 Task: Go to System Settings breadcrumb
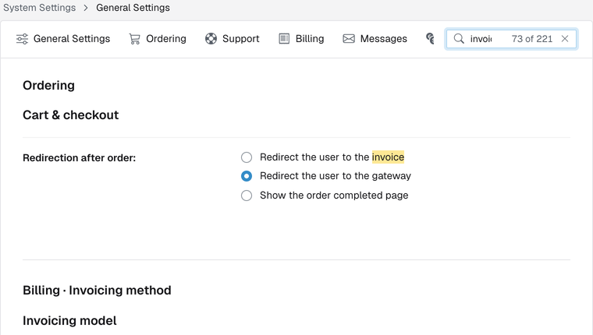[x=39, y=8]
